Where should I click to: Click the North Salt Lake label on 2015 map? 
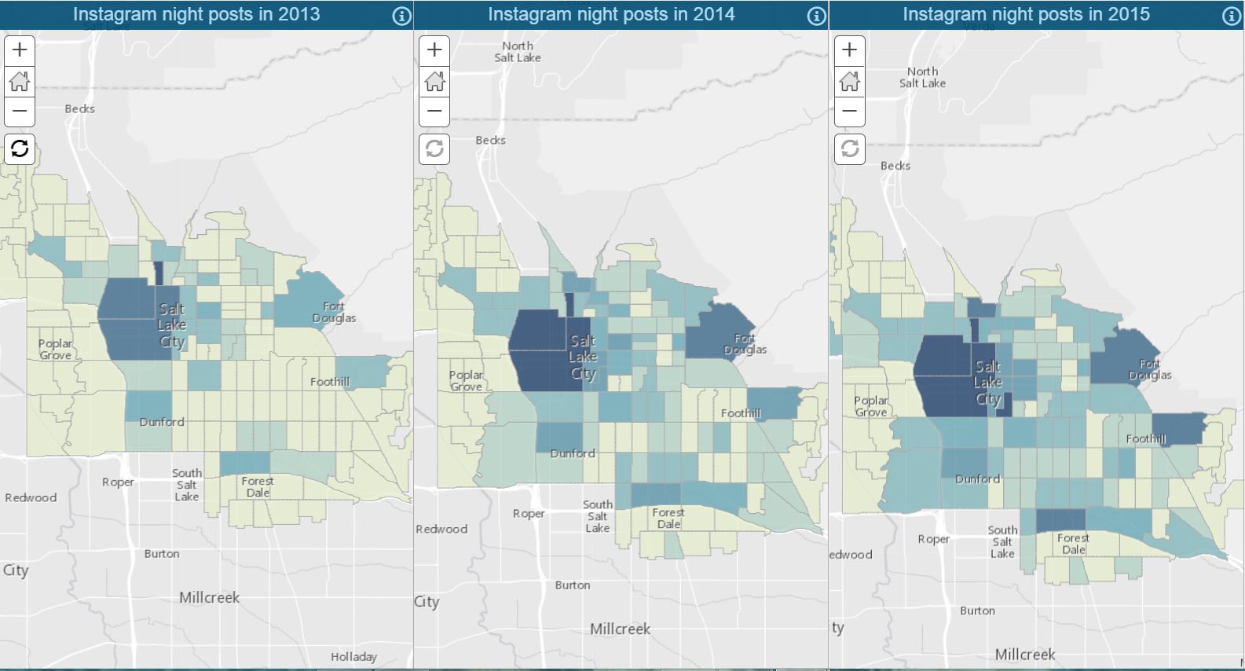pos(922,77)
